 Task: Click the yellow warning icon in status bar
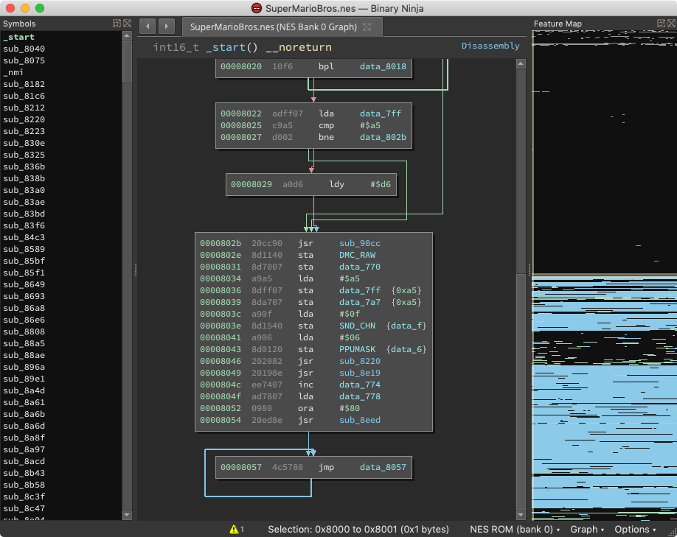[234, 529]
